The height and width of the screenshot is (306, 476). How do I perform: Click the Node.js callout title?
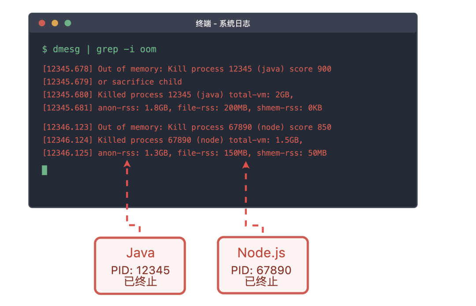tap(261, 253)
